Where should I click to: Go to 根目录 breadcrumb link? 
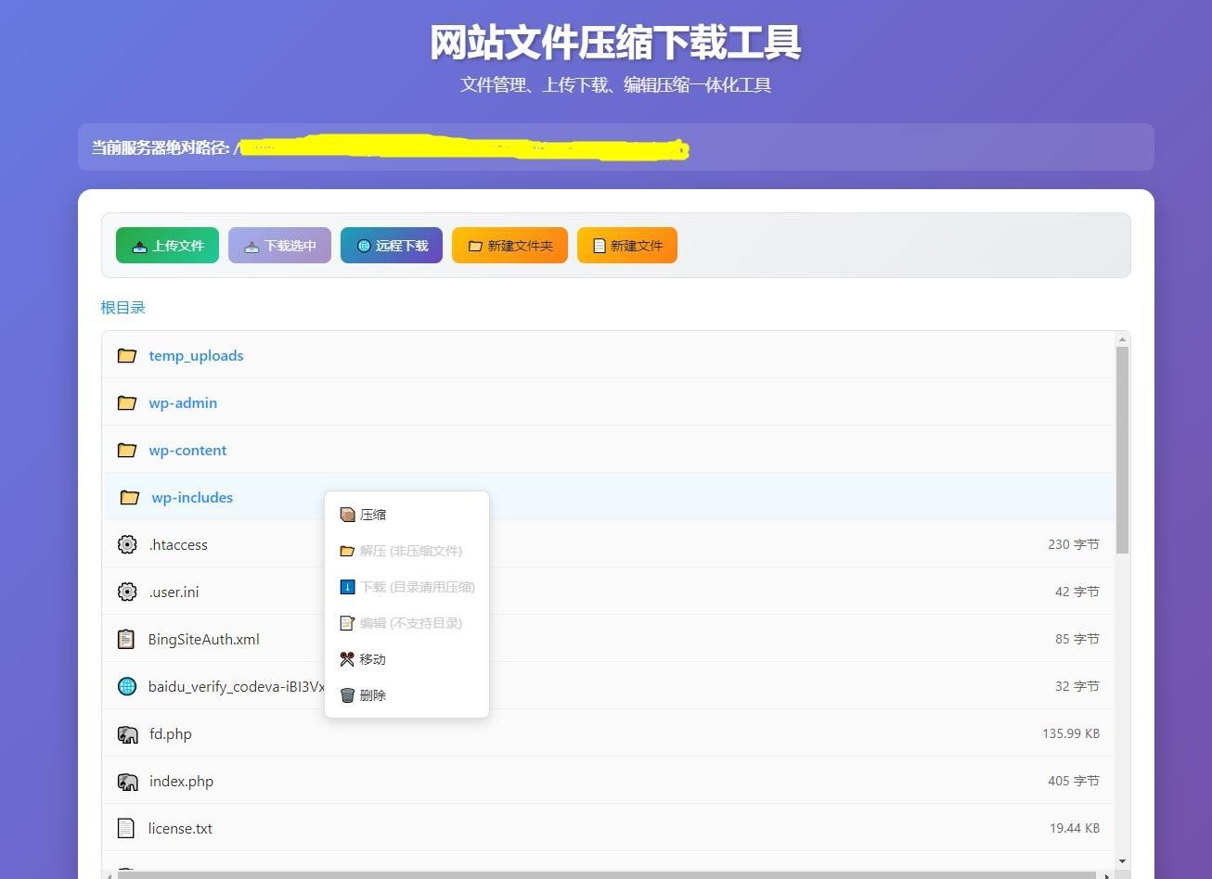tap(123, 308)
